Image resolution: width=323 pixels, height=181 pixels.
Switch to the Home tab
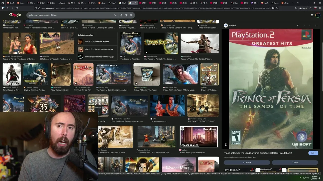tap(275, 3)
